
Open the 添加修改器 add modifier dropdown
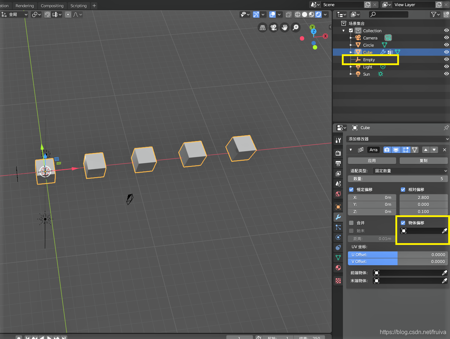click(398, 139)
